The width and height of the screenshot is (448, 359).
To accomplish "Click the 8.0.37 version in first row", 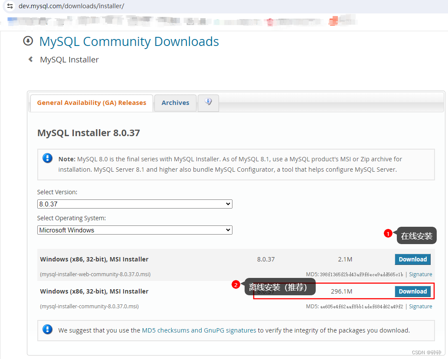I will click(x=266, y=259).
